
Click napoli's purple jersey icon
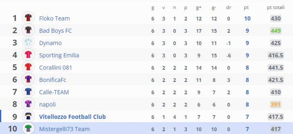coord(28,104)
